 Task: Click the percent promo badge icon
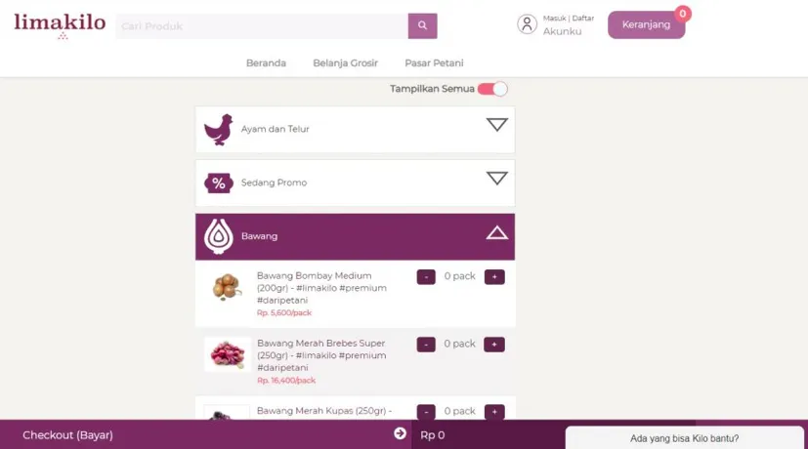tap(219, 183)
